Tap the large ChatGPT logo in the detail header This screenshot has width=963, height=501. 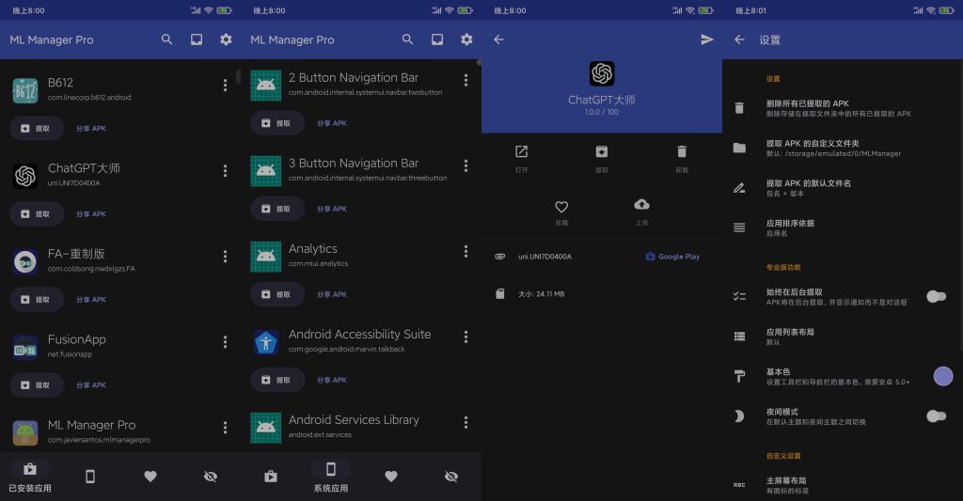point(602,73)
